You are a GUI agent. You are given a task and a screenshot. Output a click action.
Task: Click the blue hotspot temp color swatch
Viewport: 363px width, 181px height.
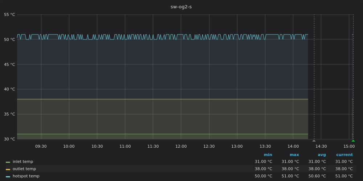[x=8, y=176]
